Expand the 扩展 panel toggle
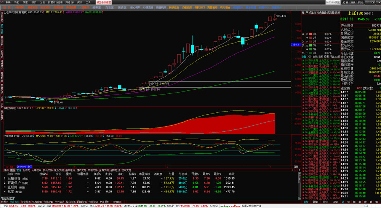The image size is (381, 208). (x=4, y=202)
